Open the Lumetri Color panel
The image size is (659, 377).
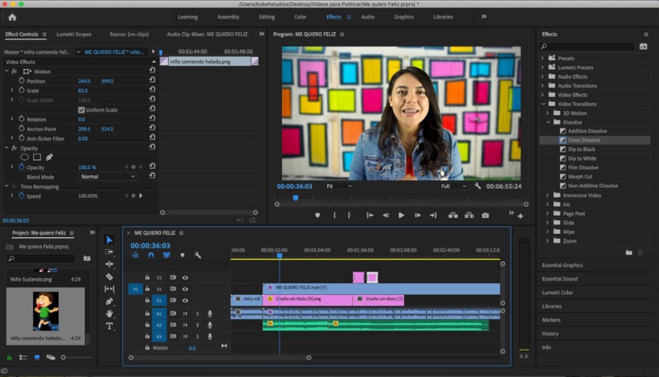558,292
